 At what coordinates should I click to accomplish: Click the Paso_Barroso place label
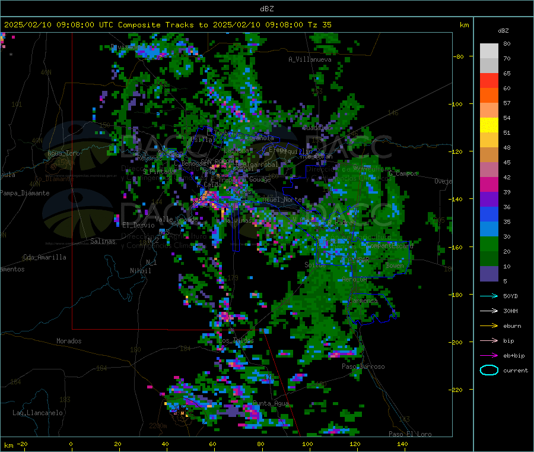click(x=363, y=366)
